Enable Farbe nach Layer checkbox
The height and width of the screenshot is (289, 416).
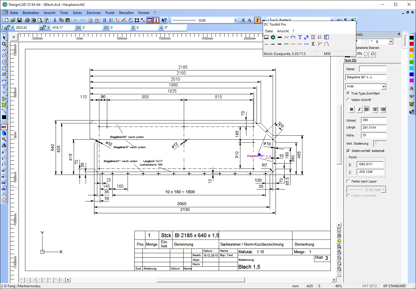coord(348,181)
